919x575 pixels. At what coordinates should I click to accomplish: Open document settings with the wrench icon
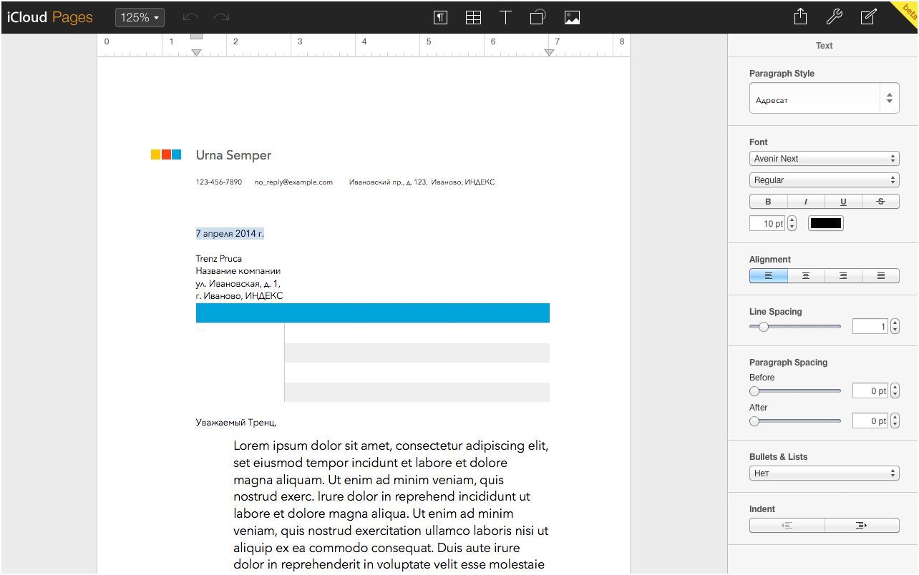pyautogui.click(x=835, y=16)
